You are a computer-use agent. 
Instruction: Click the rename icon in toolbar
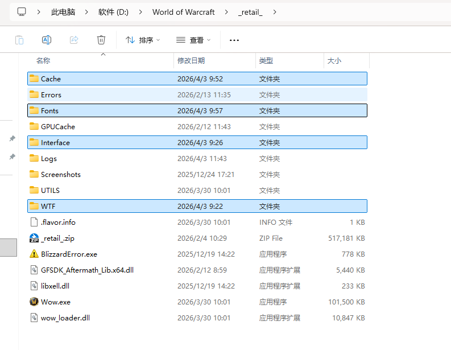[47, 40]
